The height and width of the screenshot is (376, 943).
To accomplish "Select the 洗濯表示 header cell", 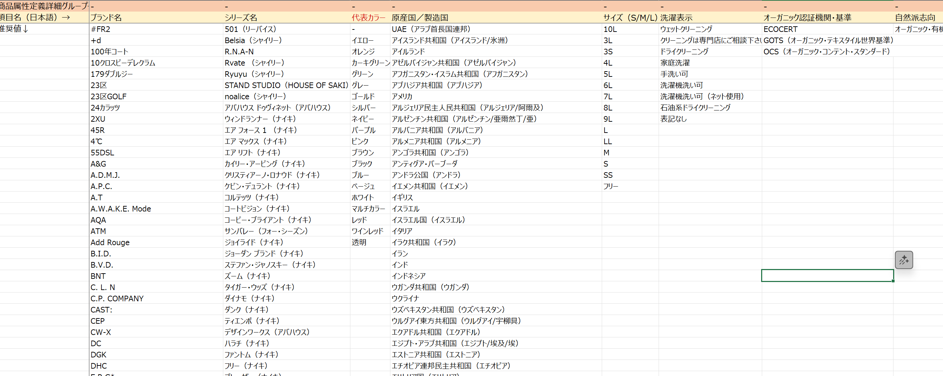I will pyautogui.click(x=710, y=17).
